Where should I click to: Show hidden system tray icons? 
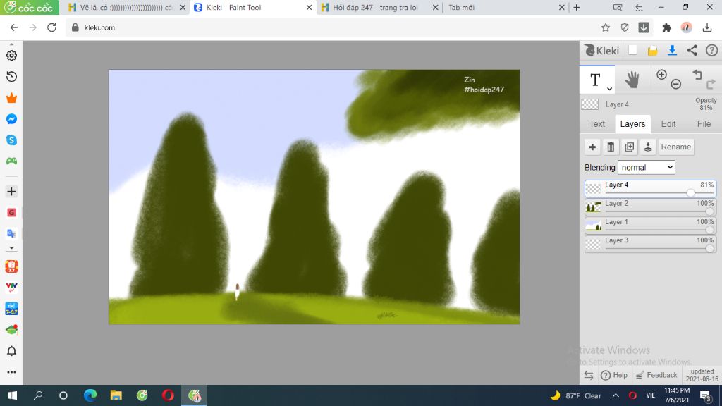616,395
